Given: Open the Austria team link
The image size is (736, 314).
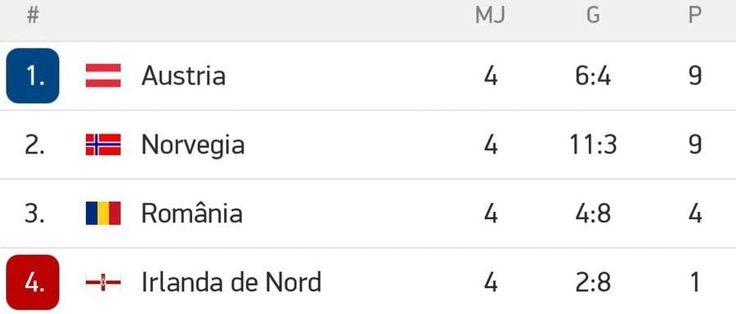Looking at the screenshot, I should (x=183, y=75).
